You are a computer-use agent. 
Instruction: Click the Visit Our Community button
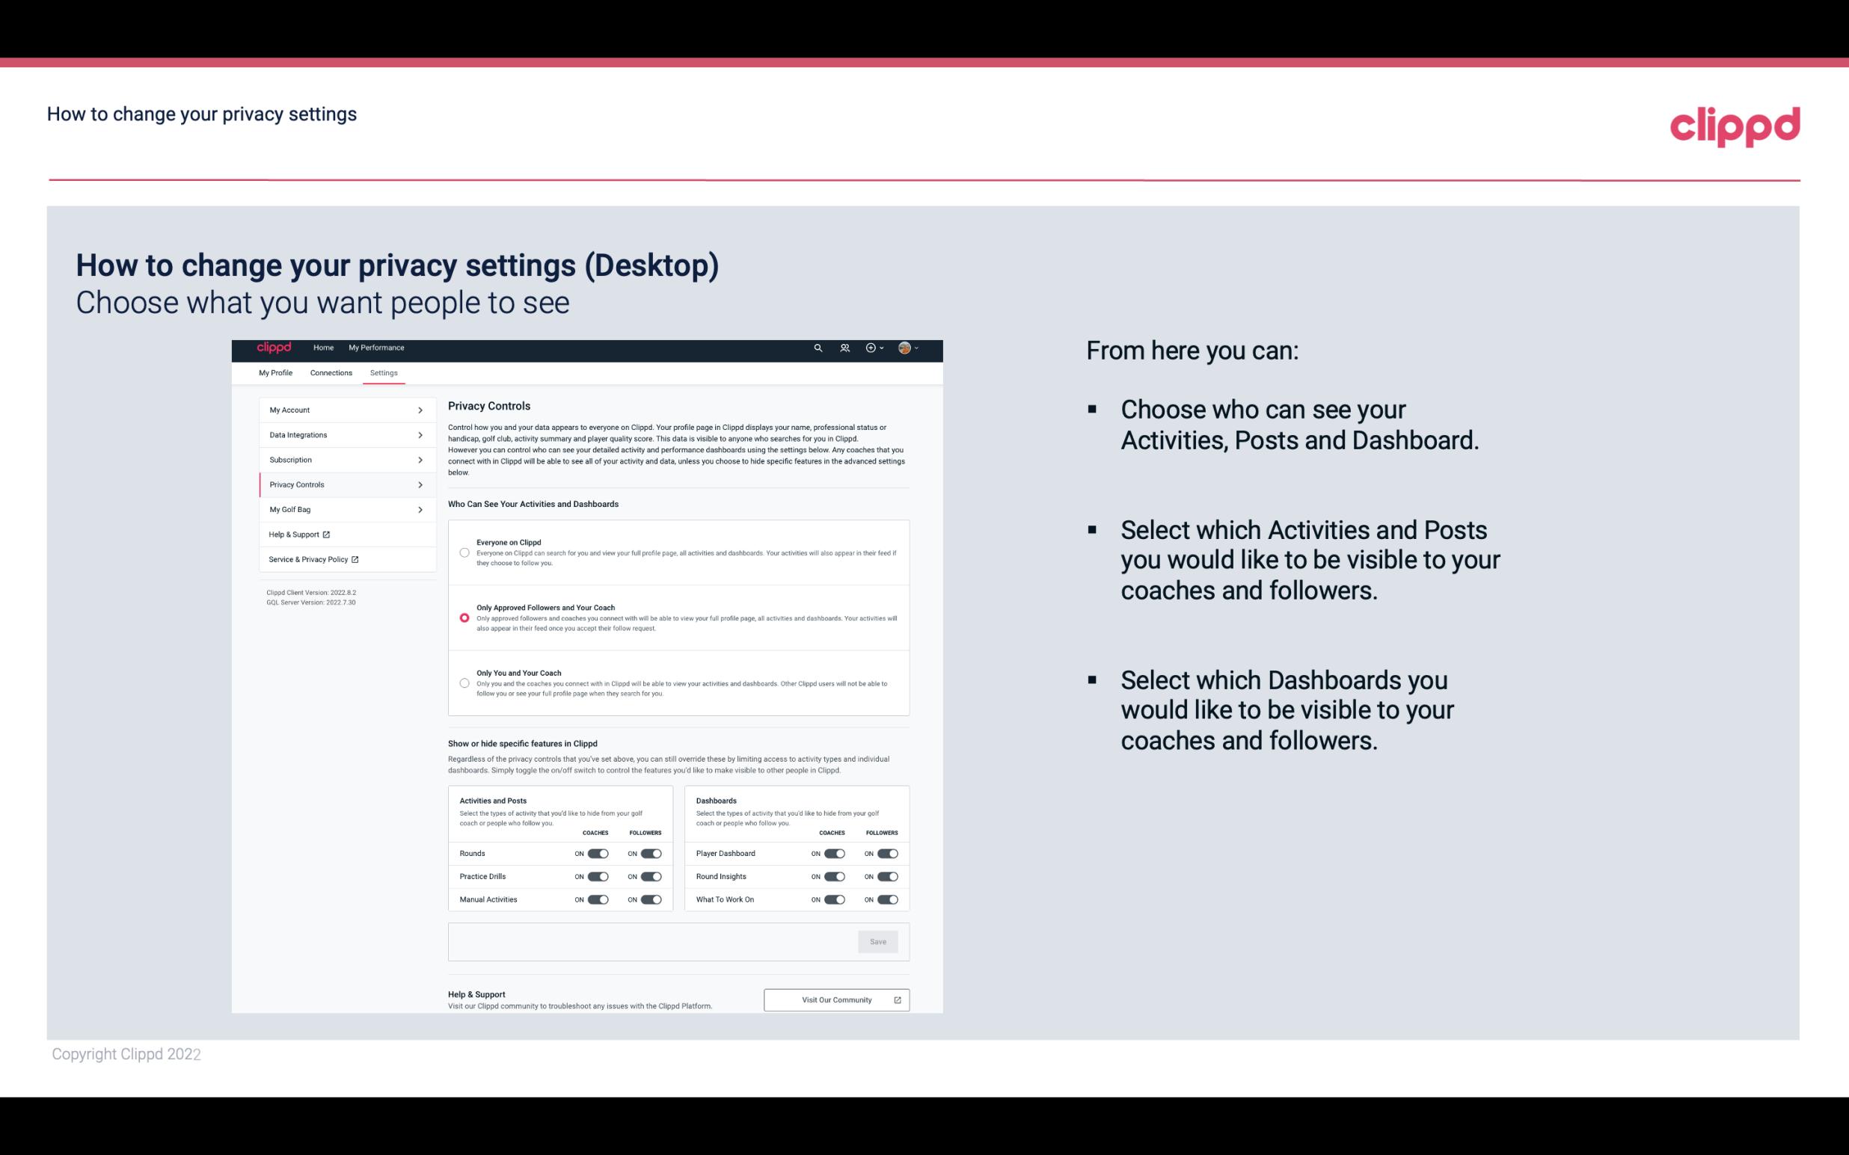coord(835,1000)
